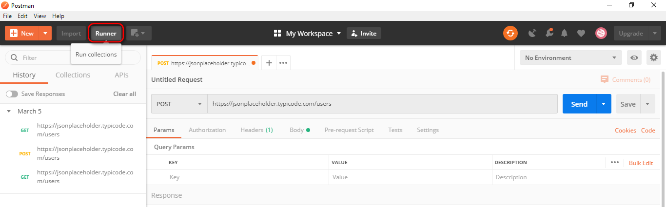Click Clear all in History
Screen dimensions: 666x207
tap(125, 94)
